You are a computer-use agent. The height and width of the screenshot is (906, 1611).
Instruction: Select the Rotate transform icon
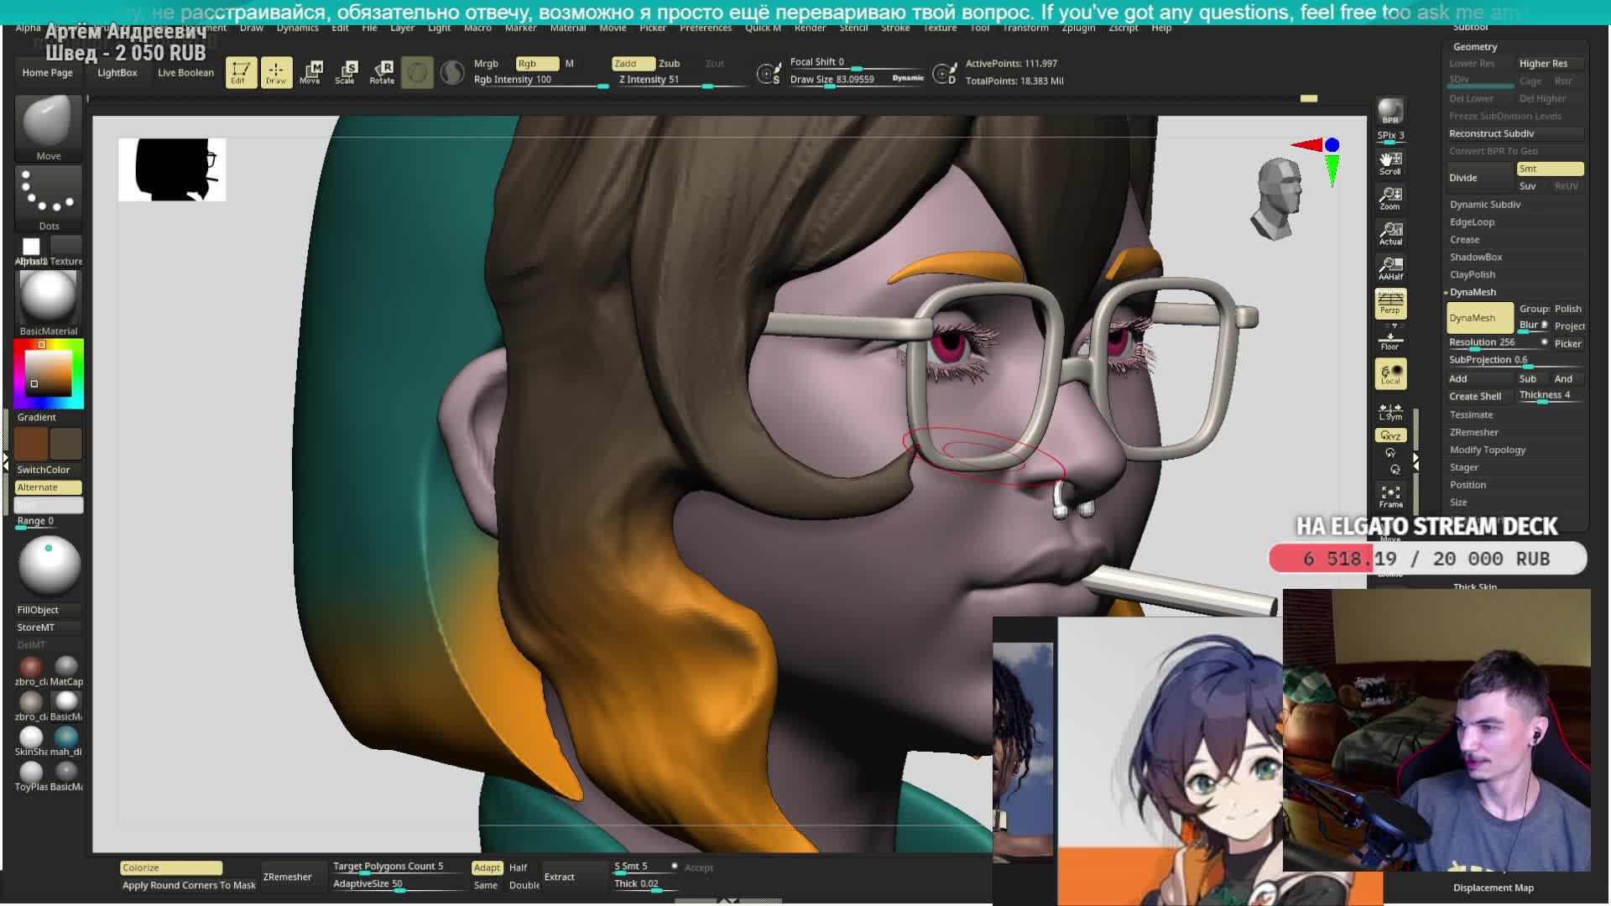point(382,72)
